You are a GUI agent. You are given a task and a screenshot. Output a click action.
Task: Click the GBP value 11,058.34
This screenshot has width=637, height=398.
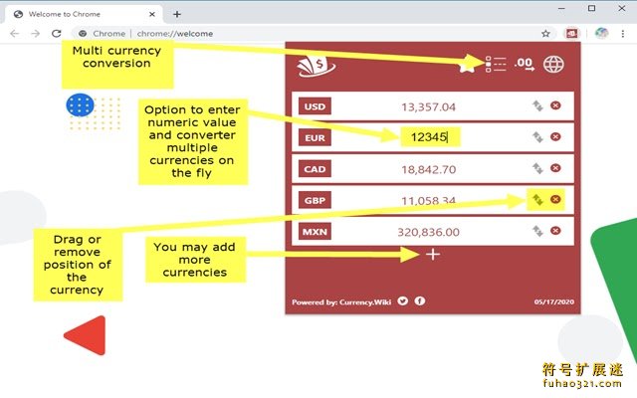(x=429, y=201)
